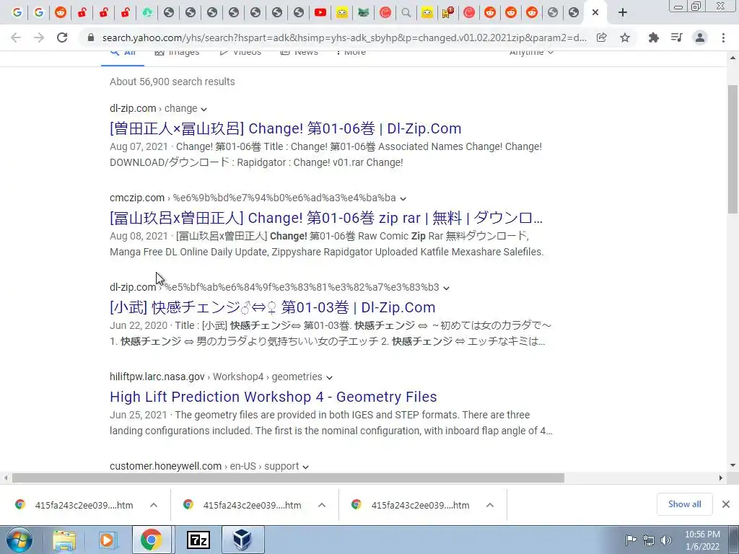Screen dimensions: 739x554
Task: Open Windows Explorer from the taskbar
Action: pyautogui.click(x=64, y=540)
